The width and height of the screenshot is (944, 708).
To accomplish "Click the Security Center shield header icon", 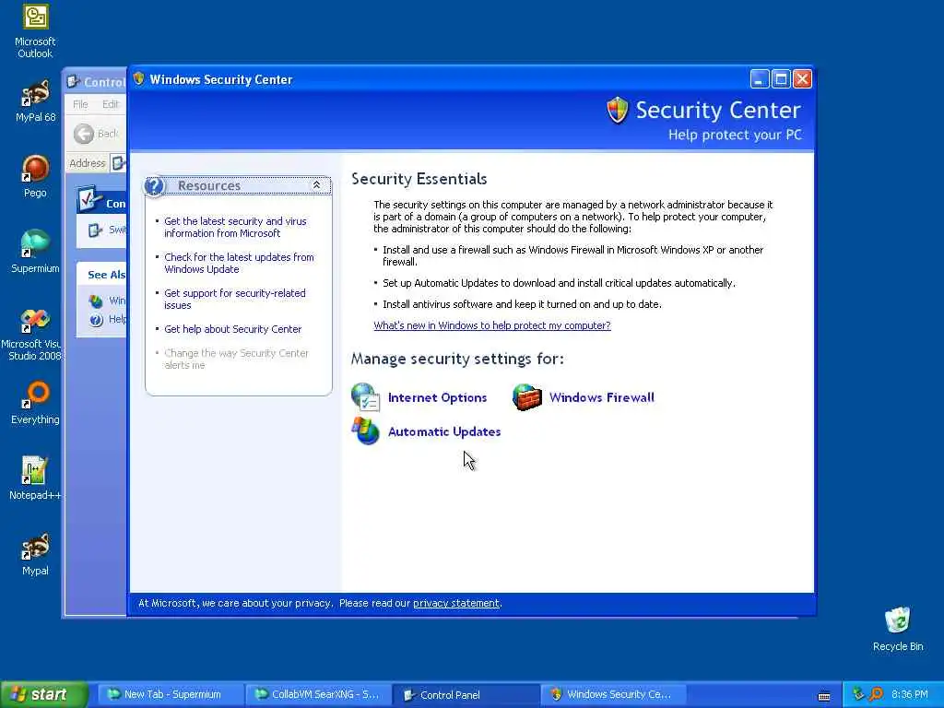I will pos(617,111).
